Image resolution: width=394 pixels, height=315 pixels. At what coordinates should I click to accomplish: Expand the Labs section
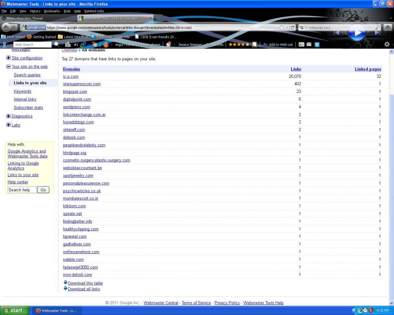[8, 125]
